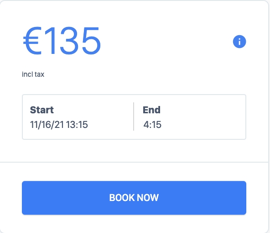Click the €135 price text

pyautogui.click(x=62, y=41)
